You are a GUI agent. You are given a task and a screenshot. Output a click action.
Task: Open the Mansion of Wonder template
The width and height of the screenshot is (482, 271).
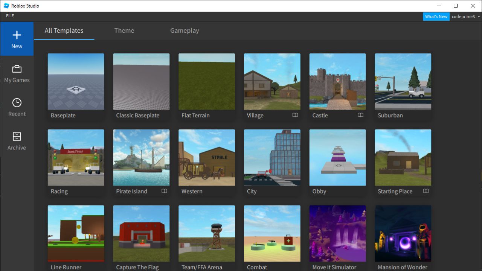point(403,233)
